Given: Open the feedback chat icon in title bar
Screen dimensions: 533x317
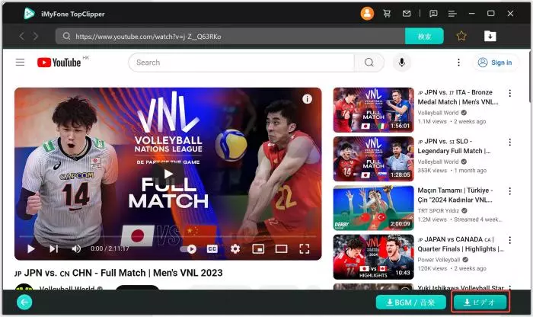Looking at the screenshot, I should point(433,14).
